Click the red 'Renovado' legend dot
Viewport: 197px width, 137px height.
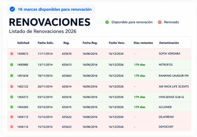(x=160, y=22)
